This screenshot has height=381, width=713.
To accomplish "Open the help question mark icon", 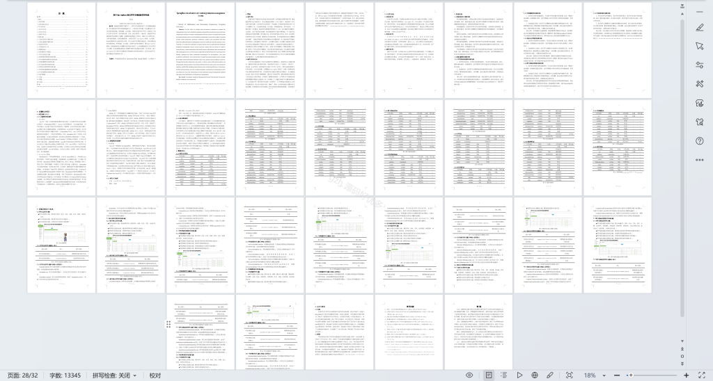I will pos(699,140).
